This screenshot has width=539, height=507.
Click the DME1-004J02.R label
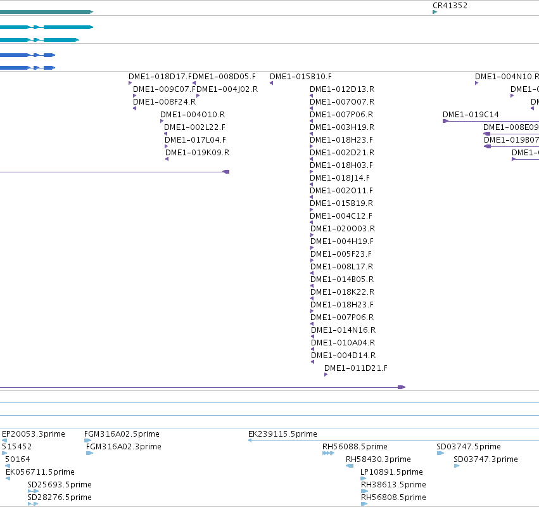coord(227,89)
